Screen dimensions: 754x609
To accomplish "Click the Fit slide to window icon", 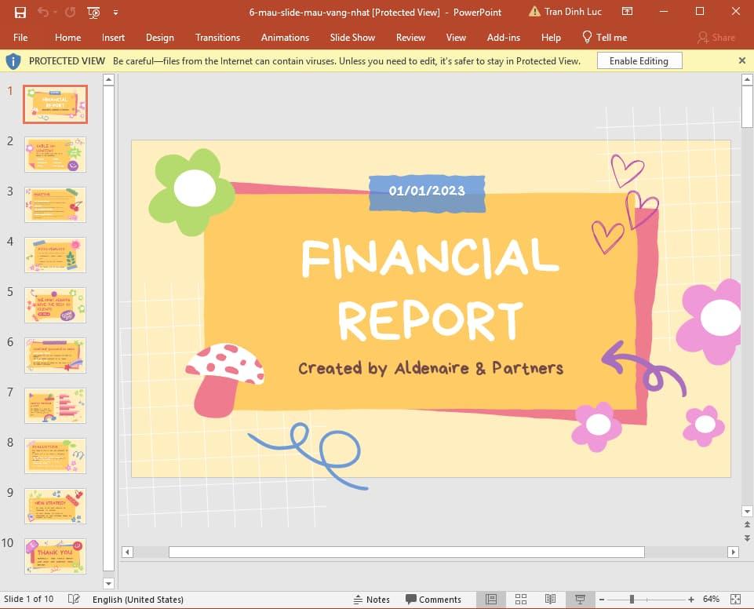I will tap(738, 599).
